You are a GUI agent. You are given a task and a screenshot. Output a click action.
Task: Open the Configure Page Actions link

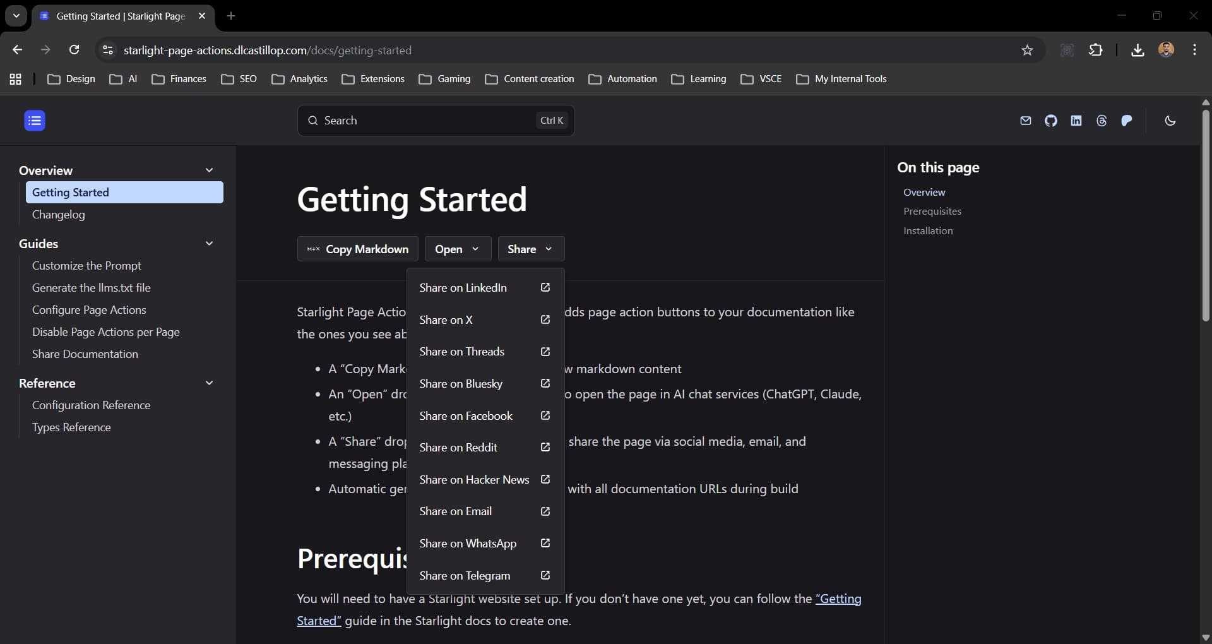coord(89,310)
